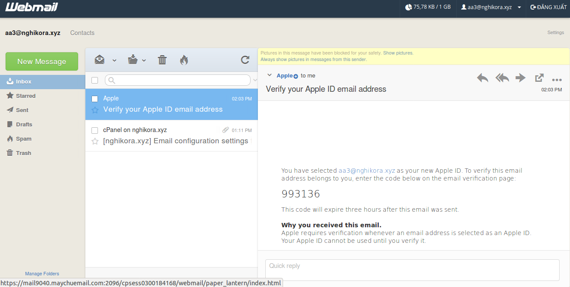
Task: Open the message in a new window
Action: (x=539, y=78)
